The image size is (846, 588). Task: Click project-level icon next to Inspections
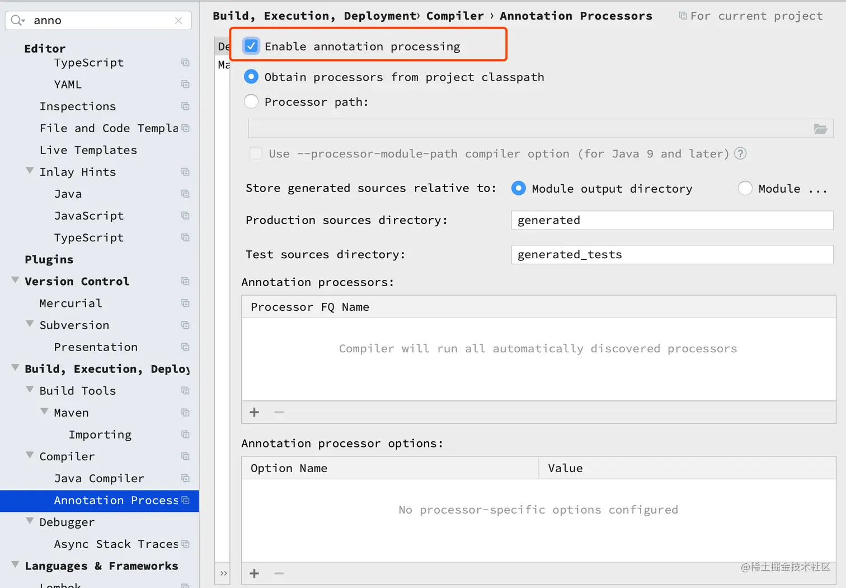[185, 106]
